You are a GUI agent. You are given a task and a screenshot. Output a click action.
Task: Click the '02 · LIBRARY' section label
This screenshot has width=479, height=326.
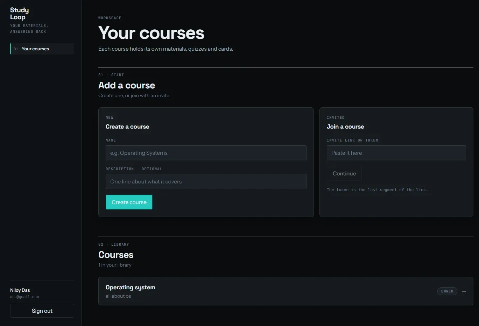[x=114, y=244]
